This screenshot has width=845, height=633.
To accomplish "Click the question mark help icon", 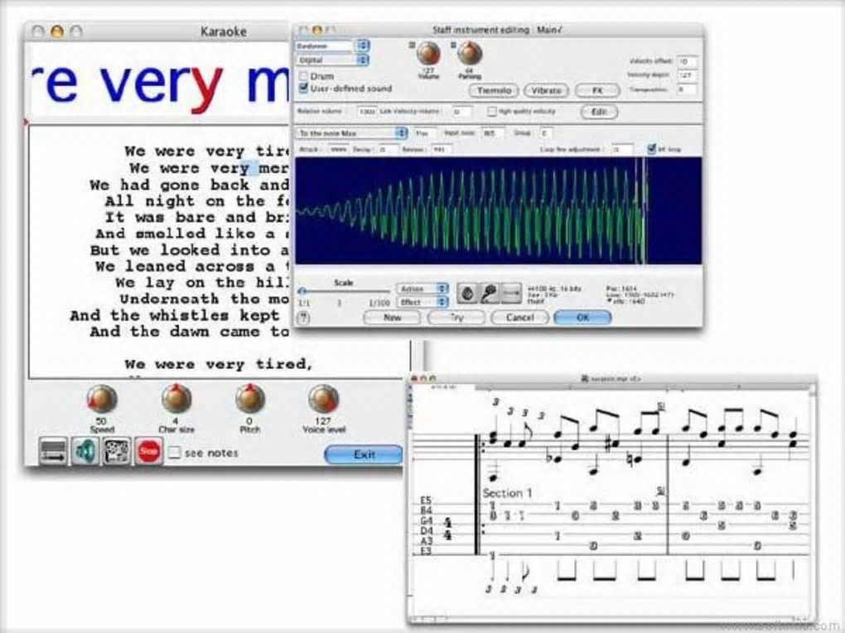I will (x=304, y=318).
